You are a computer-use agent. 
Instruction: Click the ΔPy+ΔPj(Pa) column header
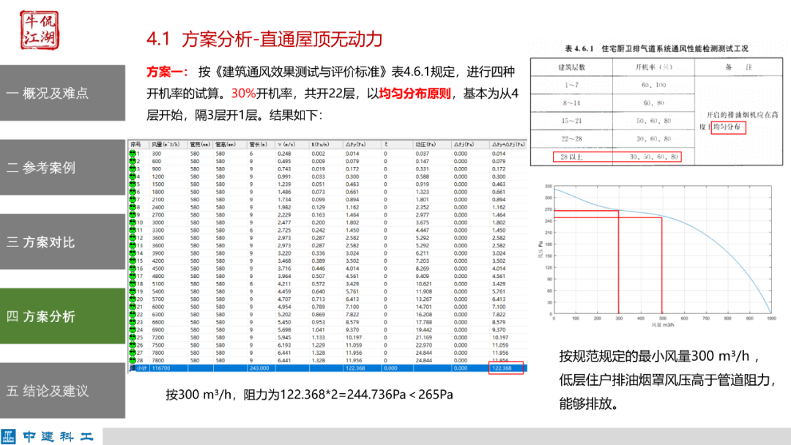[x=508, y=145]
